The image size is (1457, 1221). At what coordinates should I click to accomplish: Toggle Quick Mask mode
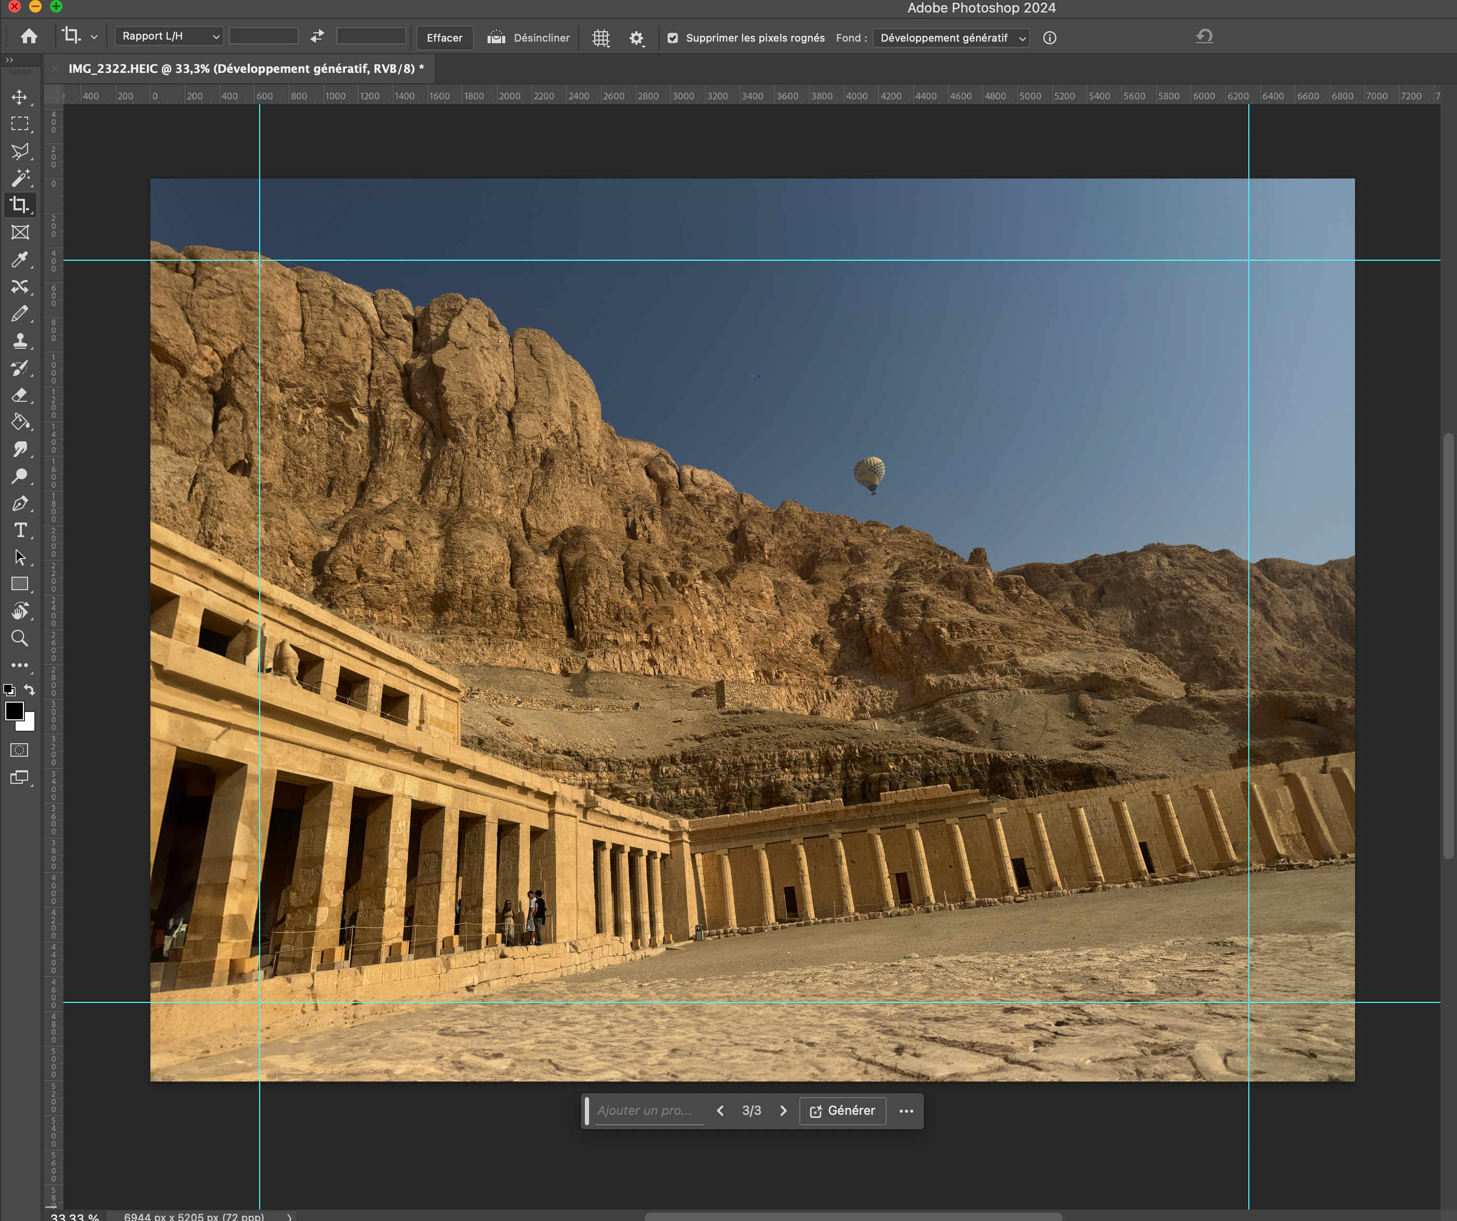20,750
